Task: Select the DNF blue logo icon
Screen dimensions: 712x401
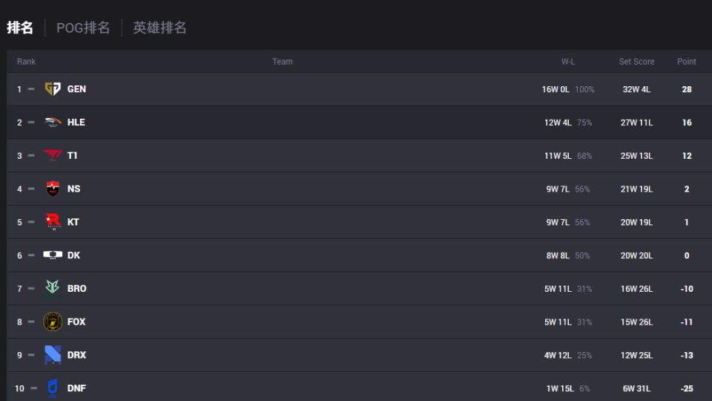Action: [53, 388]
